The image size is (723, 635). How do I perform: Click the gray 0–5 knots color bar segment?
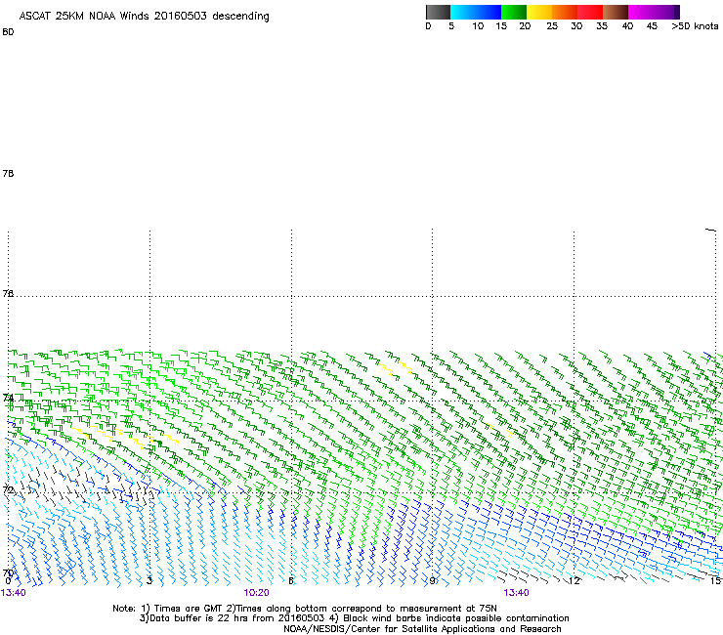click(x=438, y=12)
